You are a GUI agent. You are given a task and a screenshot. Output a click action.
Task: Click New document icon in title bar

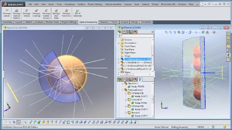(202, 4)
